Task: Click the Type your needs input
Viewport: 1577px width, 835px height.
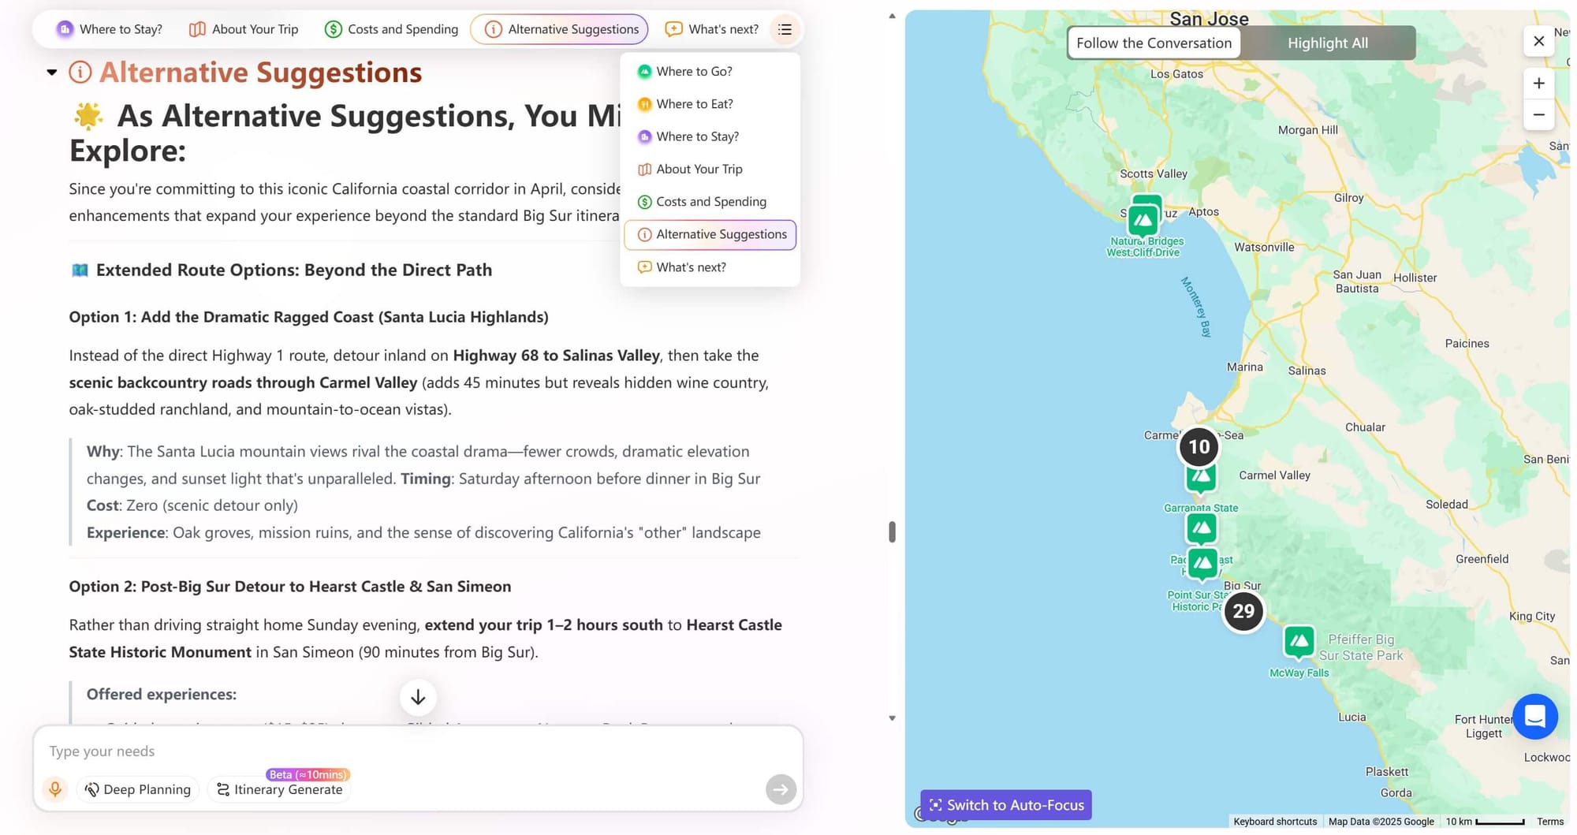Action: coord(394,751)
